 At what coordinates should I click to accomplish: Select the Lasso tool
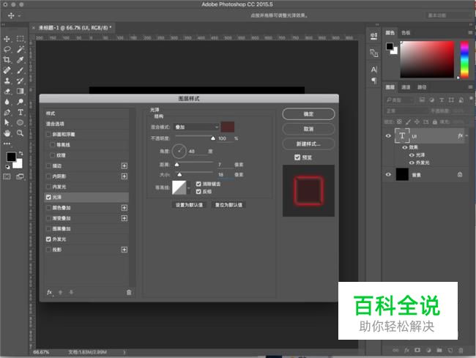[x=7, y=49]
